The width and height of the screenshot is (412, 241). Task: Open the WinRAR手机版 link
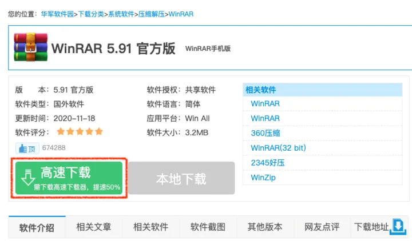(208, 49)
